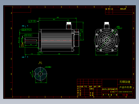This screenshot has height=104, width=139.
Task: Select the tall connector on side view top
Action: [69, 26]
